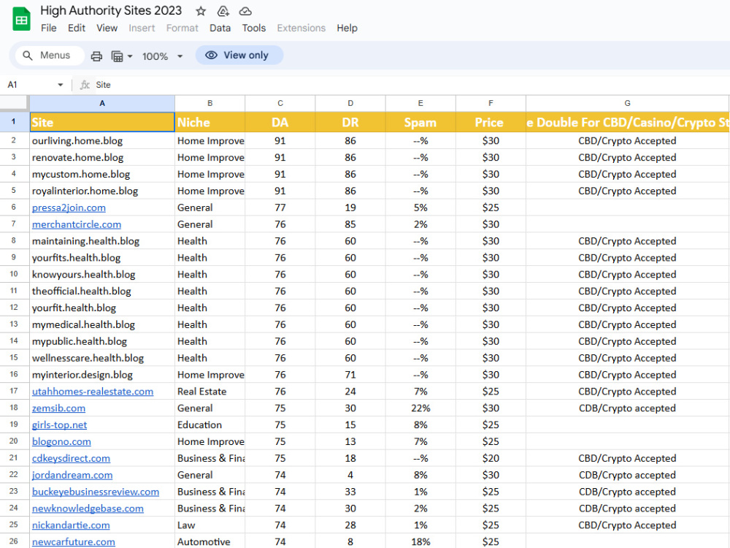Screen dimensions: 730x548
Task: Check the cloud document status icon
Action: point(245,11)
